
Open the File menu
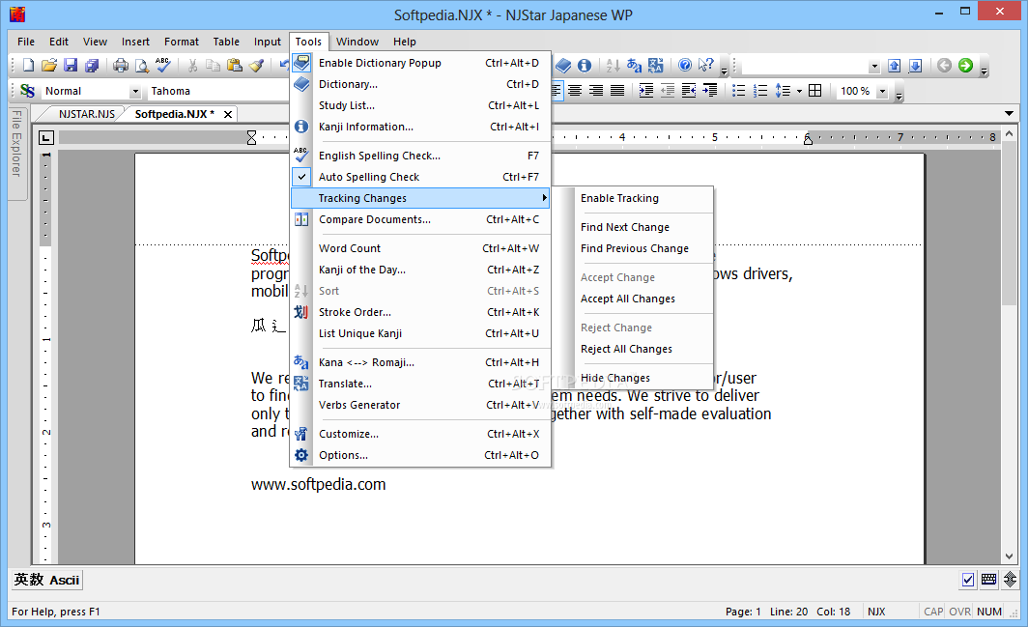click(26, 42)
